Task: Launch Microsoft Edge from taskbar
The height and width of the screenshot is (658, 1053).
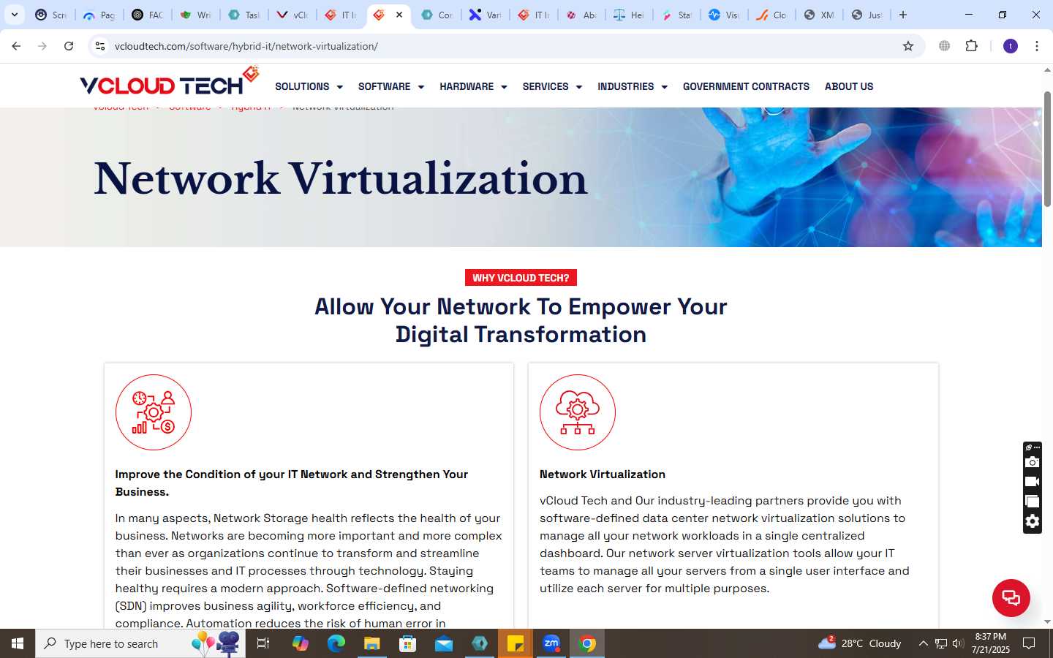Action: pyautogui.click(x=336, y=643)
